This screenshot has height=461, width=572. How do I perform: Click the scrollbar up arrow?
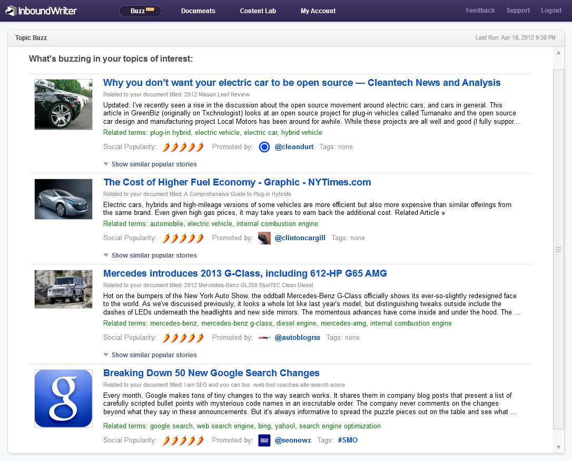558,53
